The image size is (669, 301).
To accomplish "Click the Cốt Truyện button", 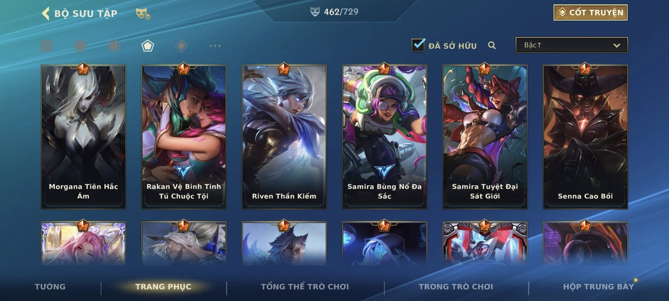I will tap(591, 13).
